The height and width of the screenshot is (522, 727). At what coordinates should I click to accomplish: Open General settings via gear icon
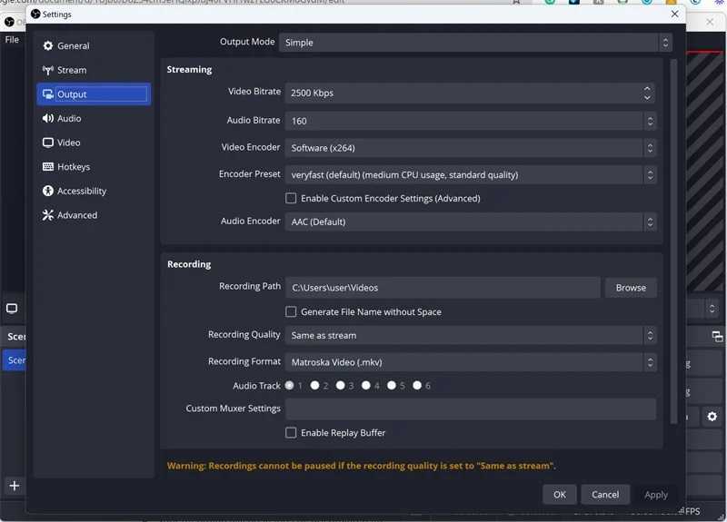pos(48,46)
